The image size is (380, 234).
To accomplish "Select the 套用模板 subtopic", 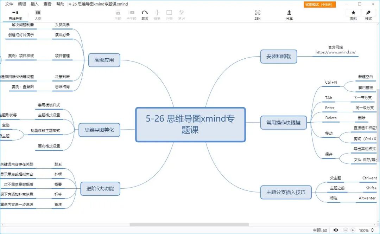I will [366, 87].
